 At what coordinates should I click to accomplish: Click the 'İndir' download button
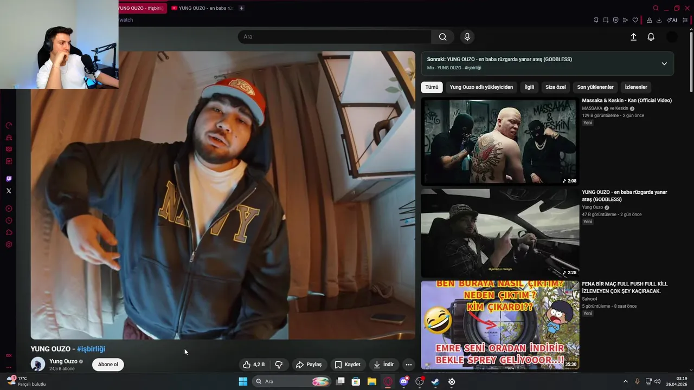coord(383,365)
